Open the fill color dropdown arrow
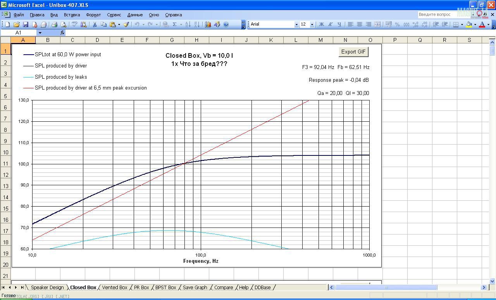 (x=475, y=24)
